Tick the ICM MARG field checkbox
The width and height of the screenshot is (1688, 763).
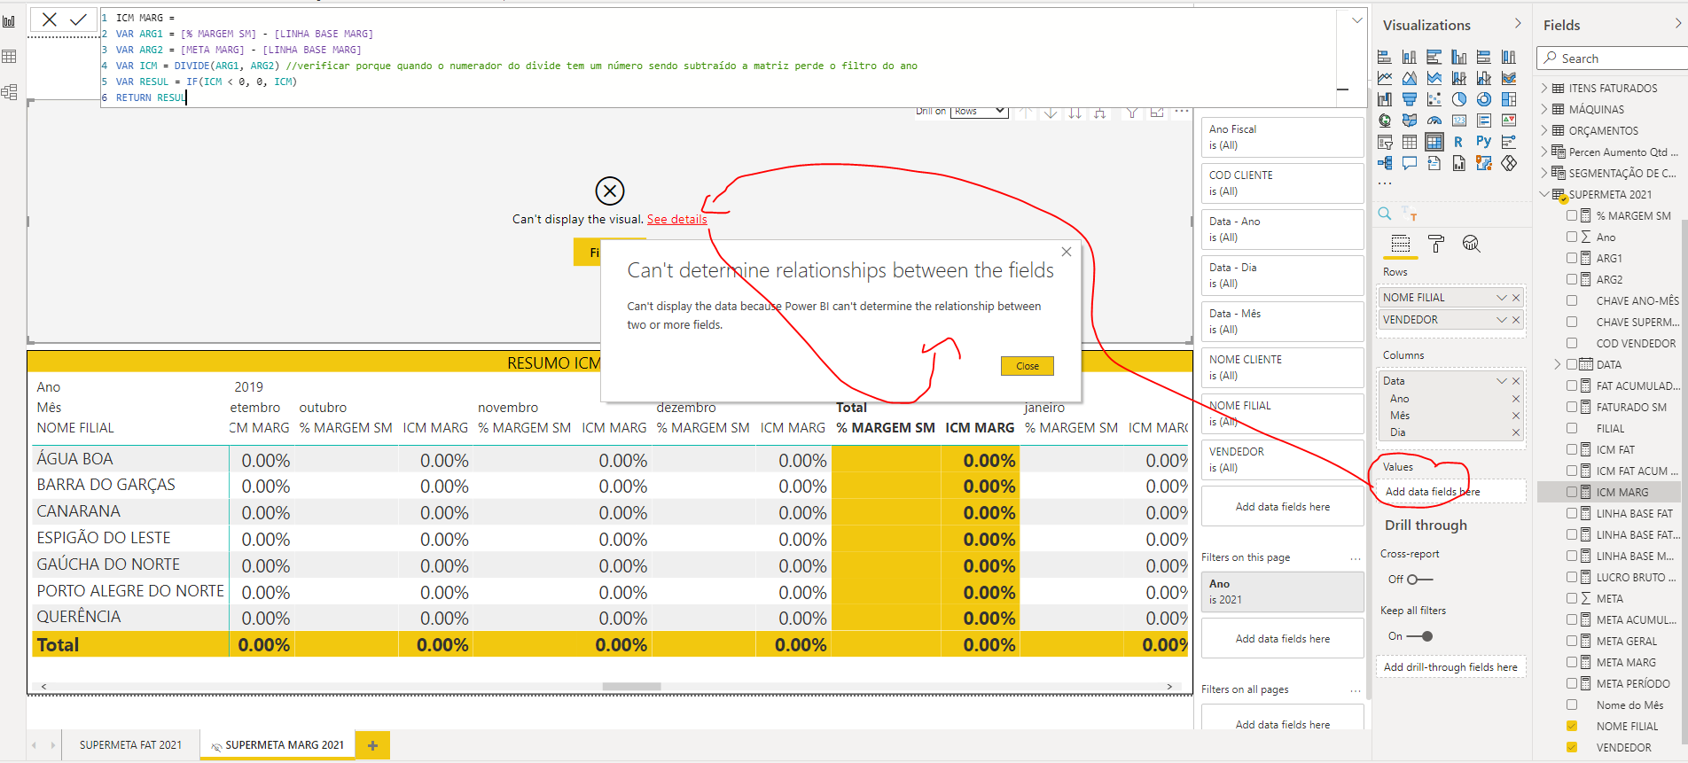pos(1572,492)
